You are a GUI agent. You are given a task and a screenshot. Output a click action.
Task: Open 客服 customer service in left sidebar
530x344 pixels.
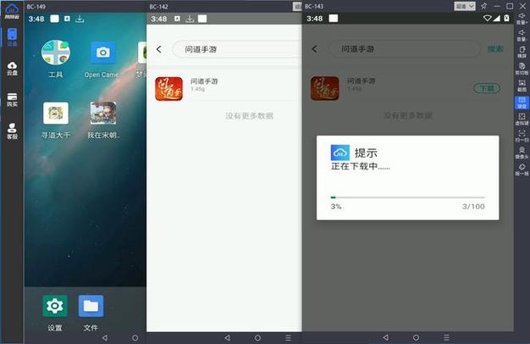12,130
